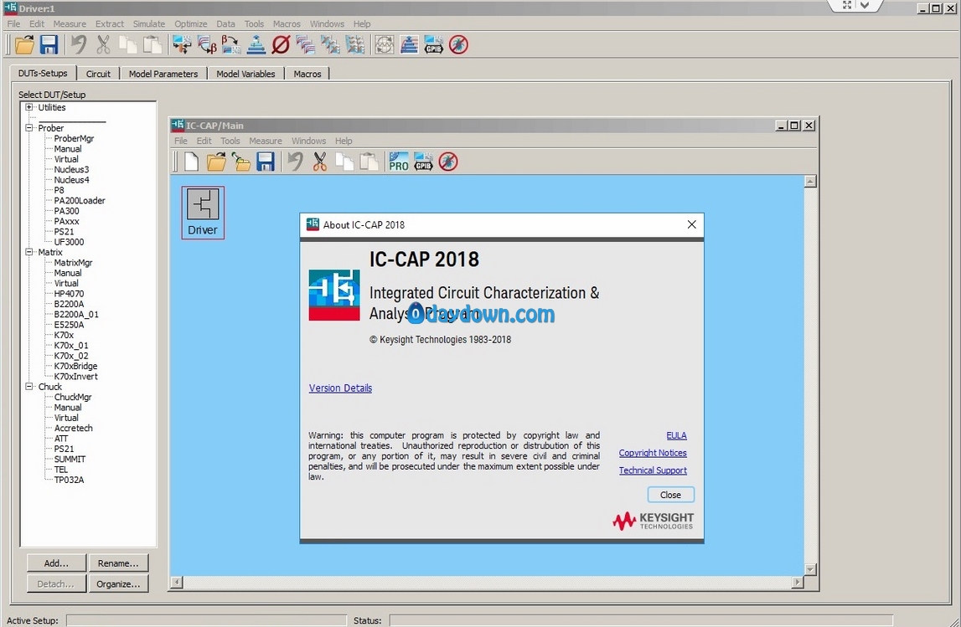The height and width of the screenshot is (627, 961).
Task: Open Extract menu in Driver window
Action: [109, 24]
